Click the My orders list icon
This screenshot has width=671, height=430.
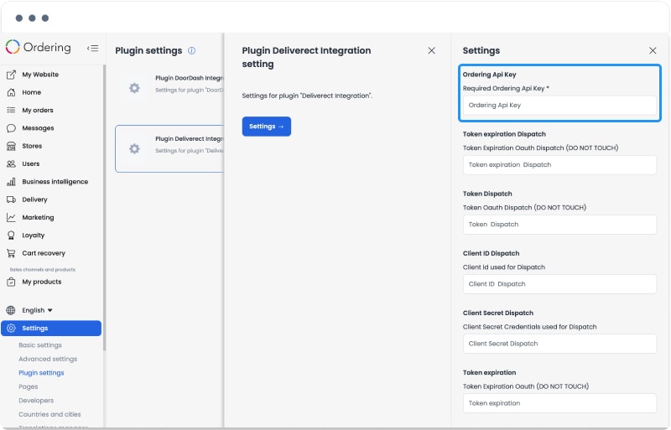click(11, 111)
